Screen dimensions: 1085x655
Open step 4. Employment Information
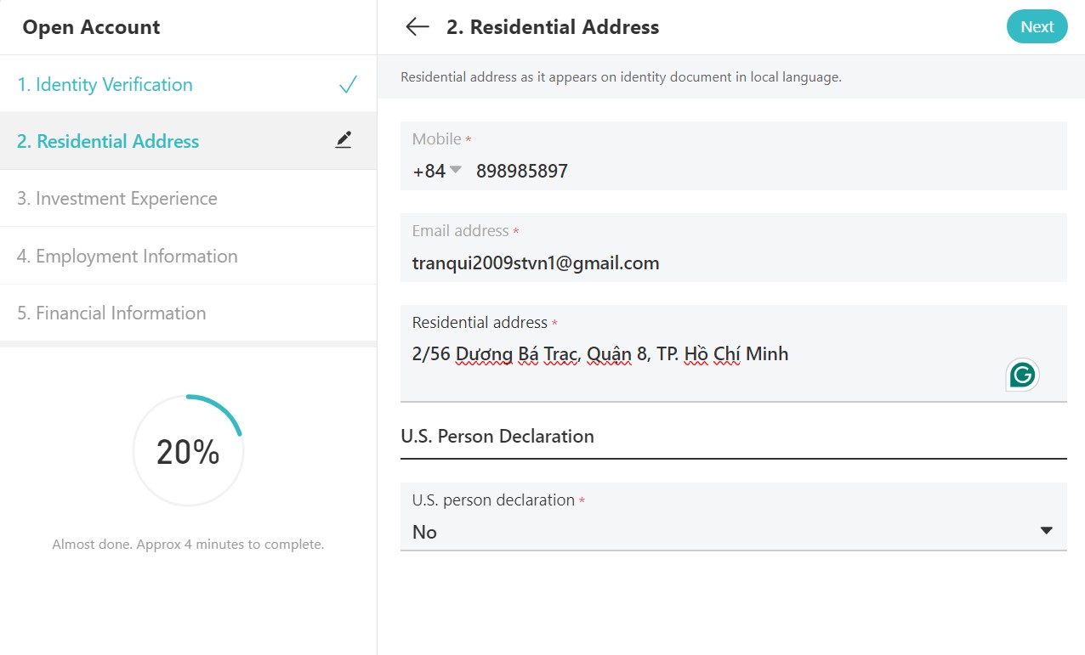(188, 256)
